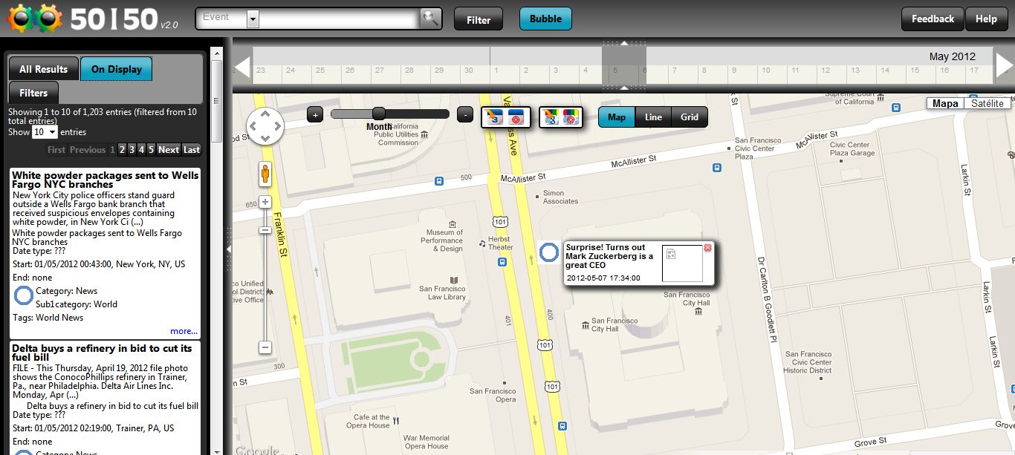Open the Surprise! Zuckerberg bubble title
The width and height of the screenshot is (1015, 455).
point(609,256)
